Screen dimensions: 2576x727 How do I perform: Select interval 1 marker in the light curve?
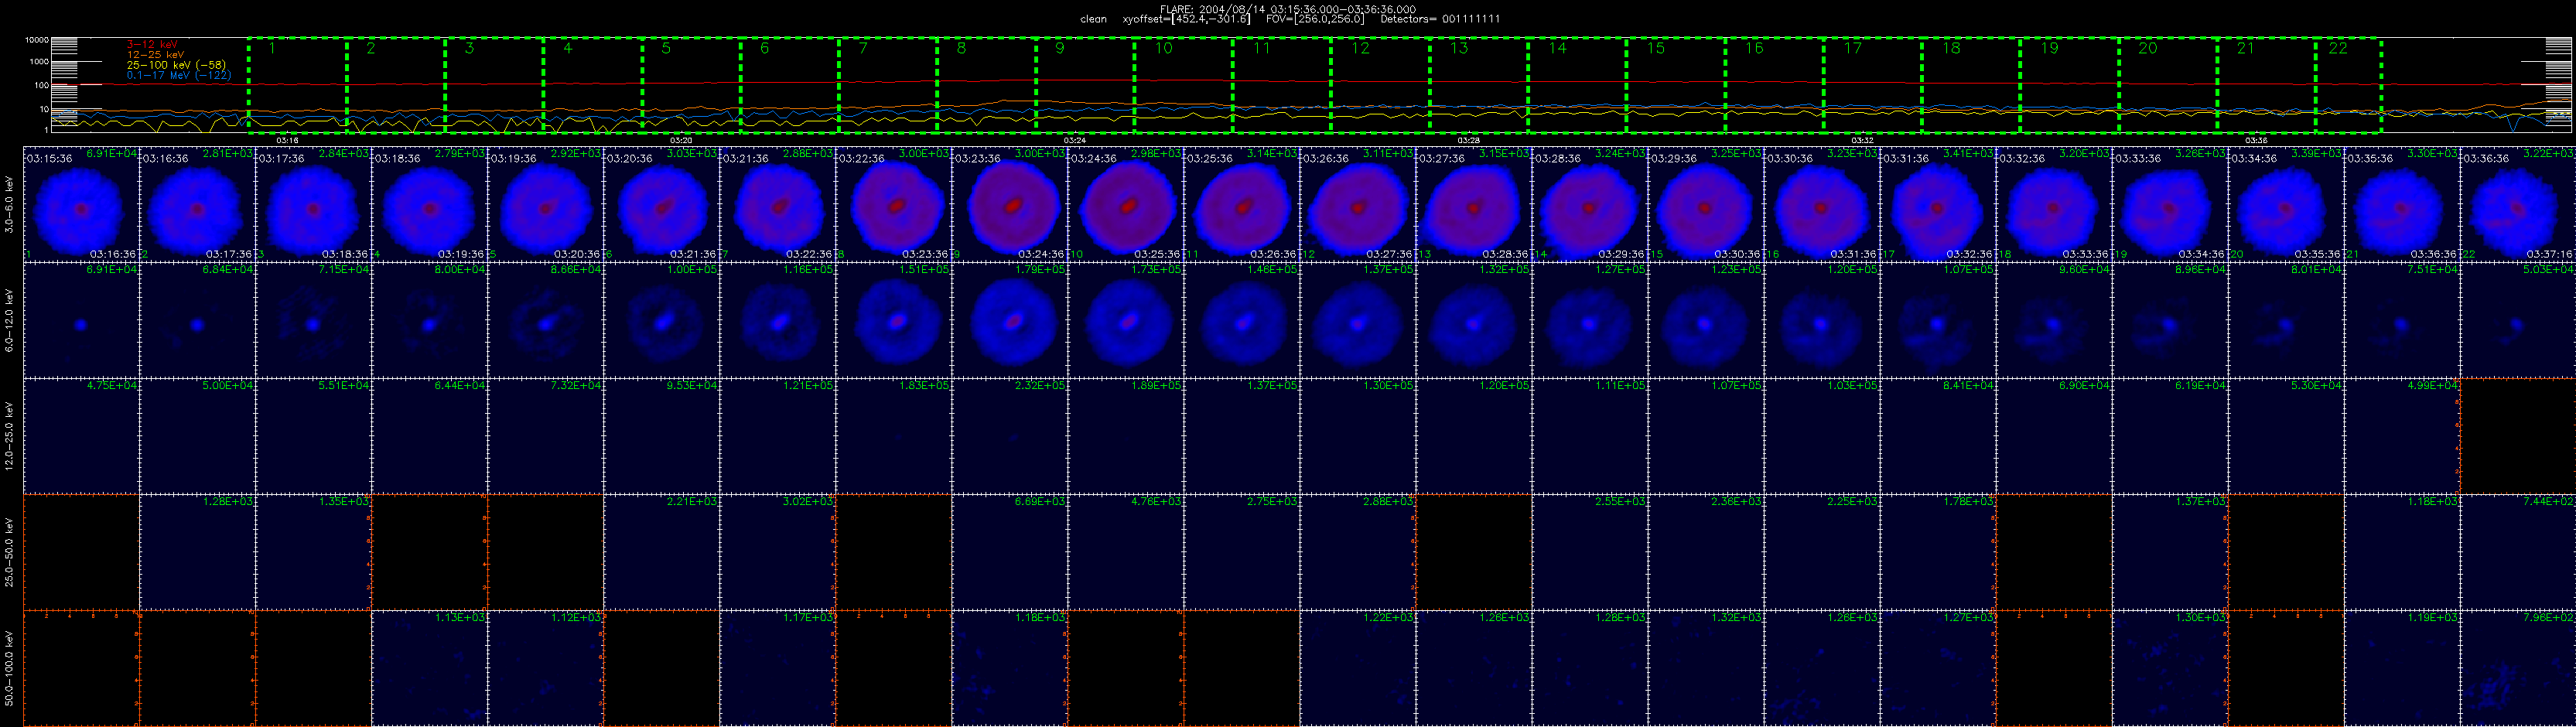point(271,48)
